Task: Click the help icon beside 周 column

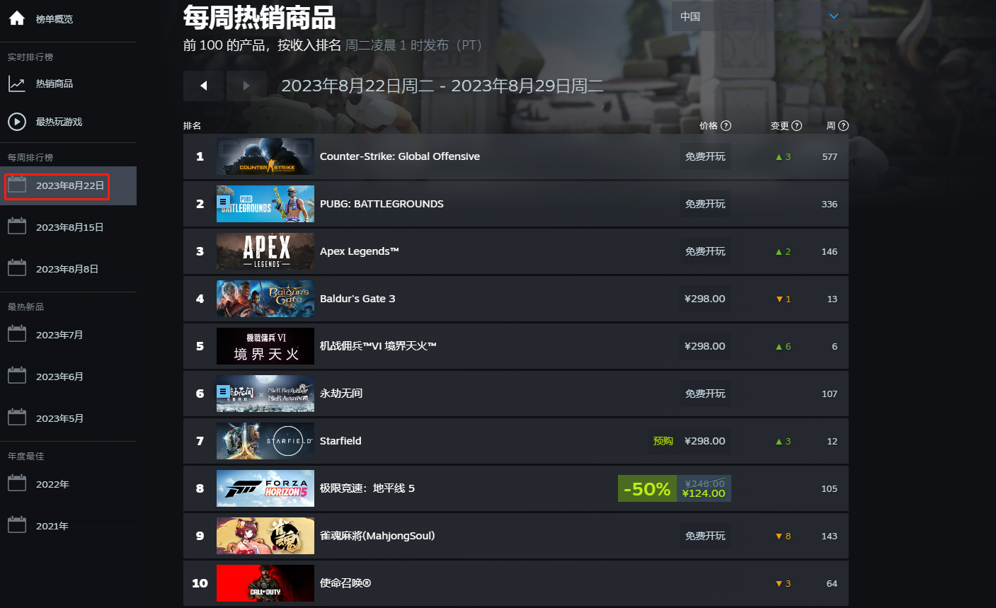Action: (x=843, y=125)
